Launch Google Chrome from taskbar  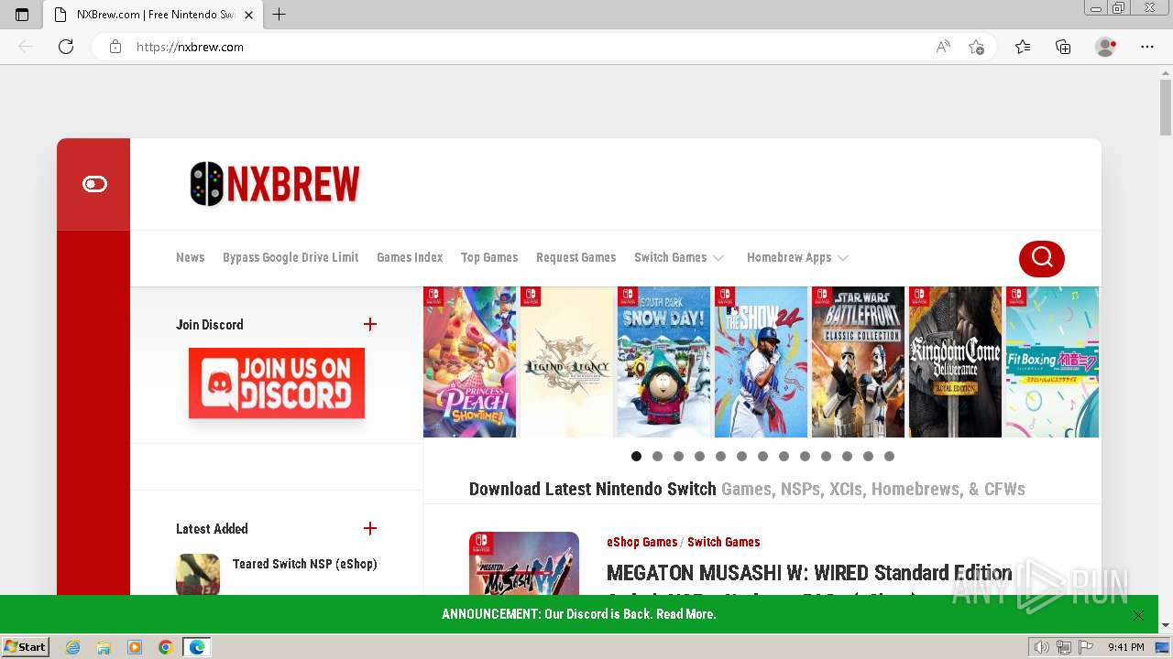pyautogui.click(x=166, y=647)
